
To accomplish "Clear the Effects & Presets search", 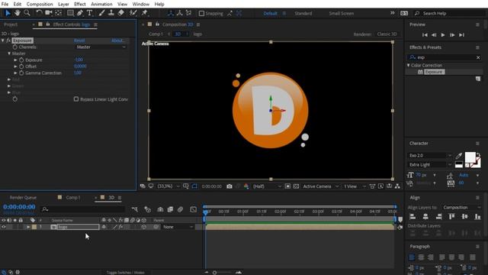I will coord(478,57).
